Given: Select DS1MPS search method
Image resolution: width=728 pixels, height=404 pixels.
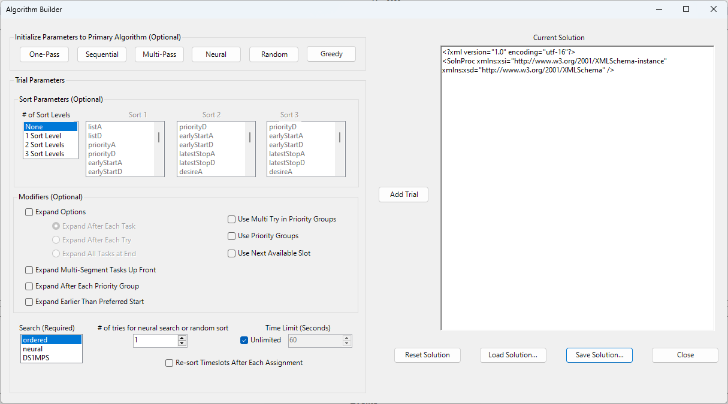Looking at the screenshot, I should pos(35,358).
